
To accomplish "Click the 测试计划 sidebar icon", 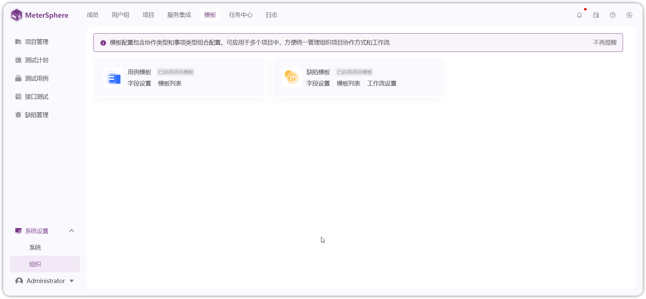I will point(18,60).
